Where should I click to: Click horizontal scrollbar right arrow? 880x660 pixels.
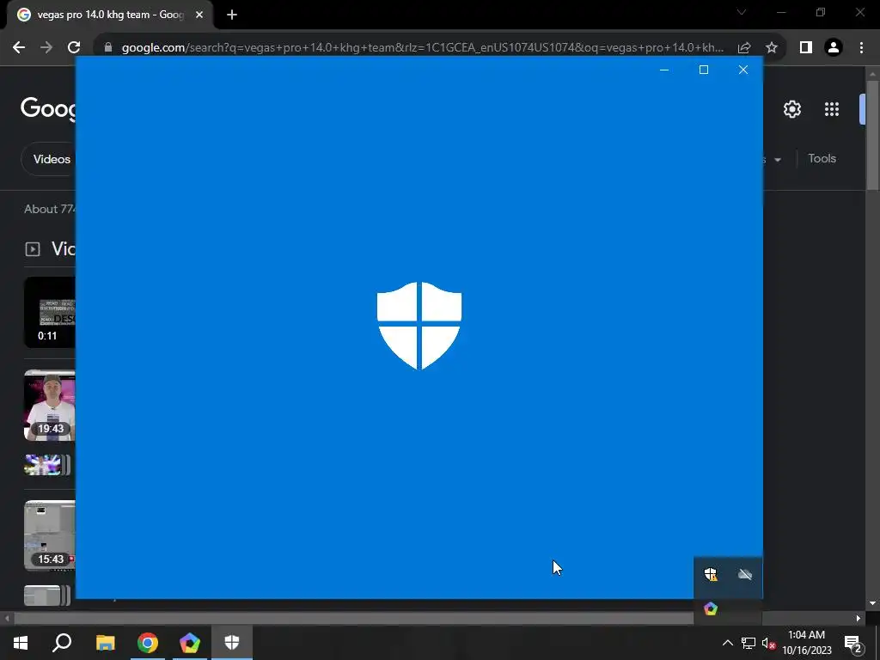859,619
